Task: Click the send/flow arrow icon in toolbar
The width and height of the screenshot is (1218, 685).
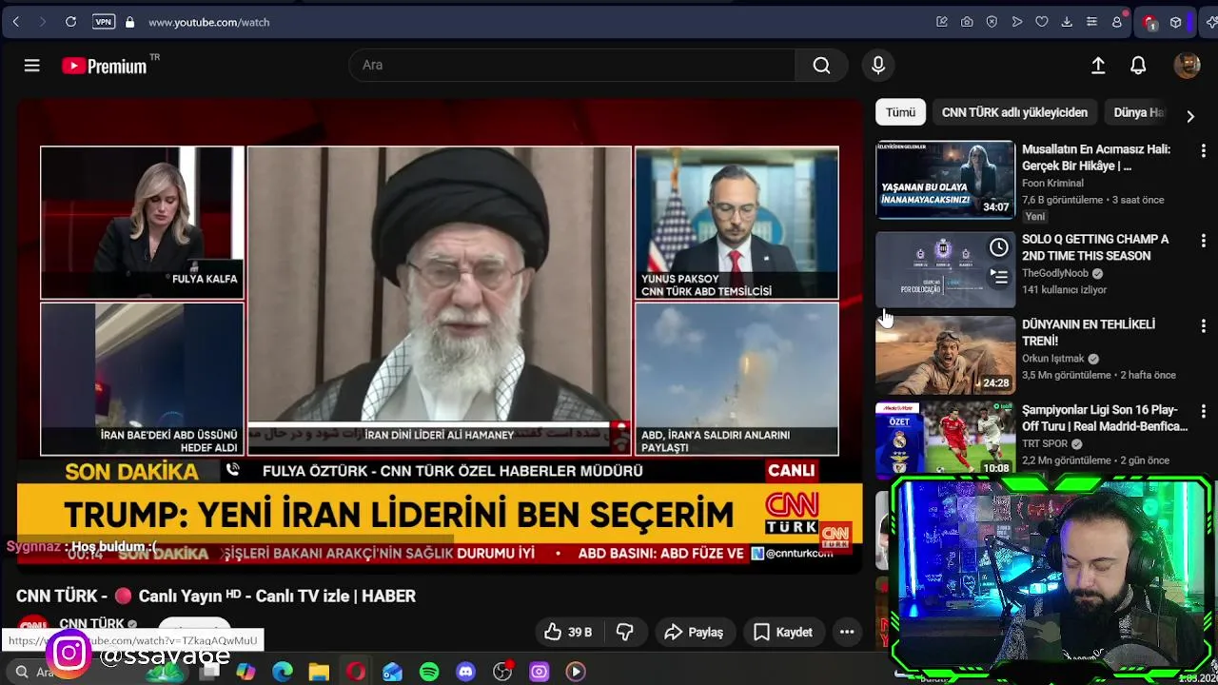Action: pos(1016,22)
